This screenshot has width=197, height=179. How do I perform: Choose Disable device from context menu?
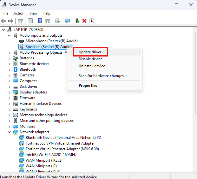(x=105, y=59)
